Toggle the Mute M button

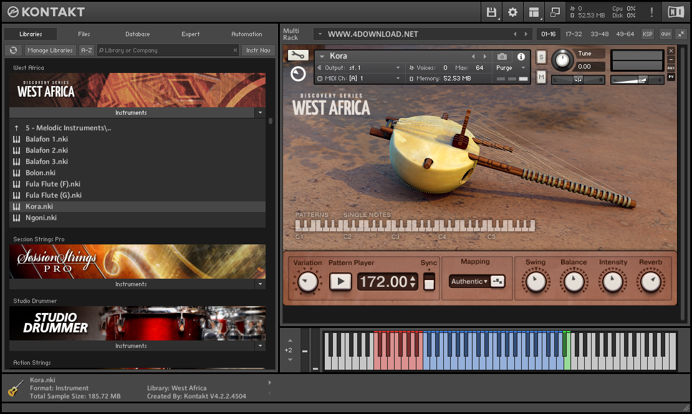pos(541,77)
